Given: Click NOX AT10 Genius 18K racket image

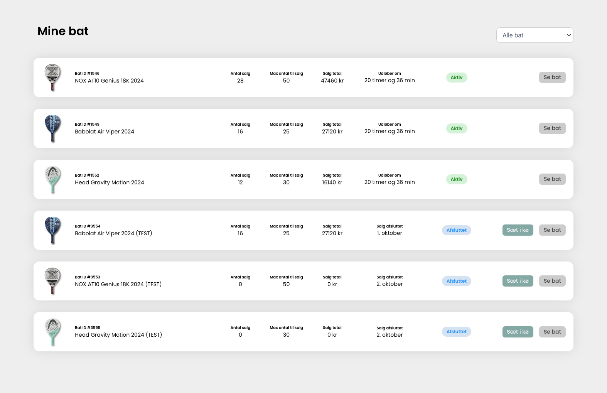Looking at the screenshot, I should 52,78.
